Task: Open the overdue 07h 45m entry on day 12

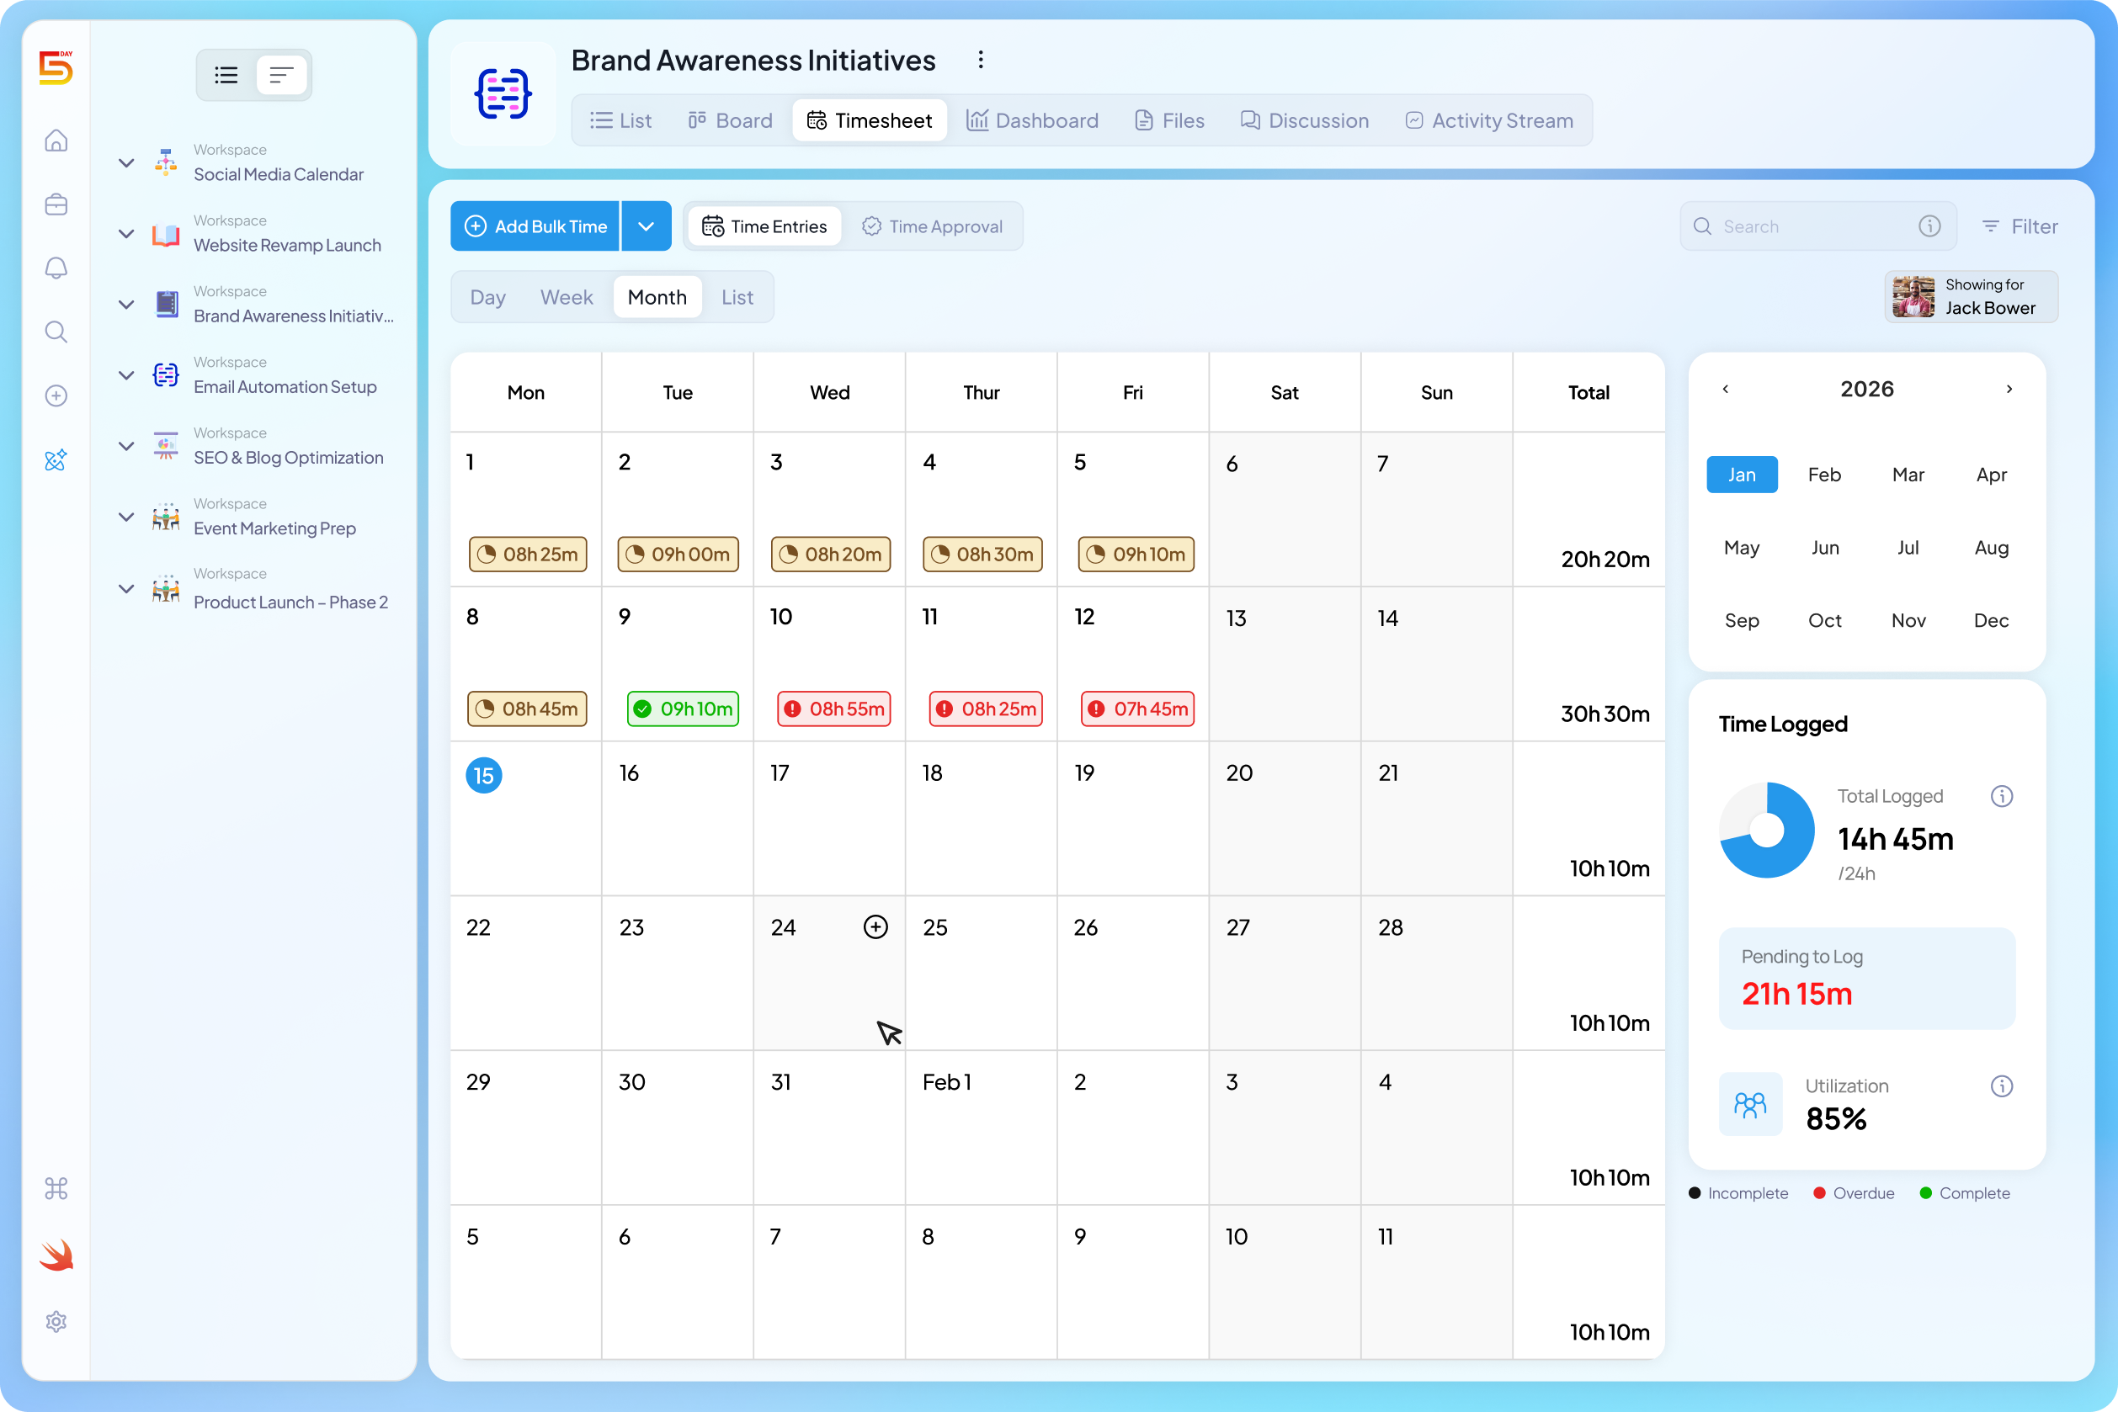Action: coord(1138,709)
